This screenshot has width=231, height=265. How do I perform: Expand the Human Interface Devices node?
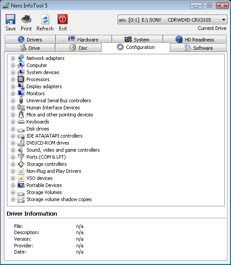tap(13, 108)
